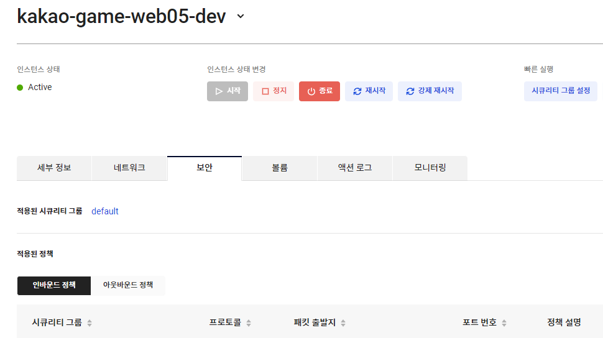Click the 시작 (start) button
The height and width of the screenshot is (338, 603).
228,91
